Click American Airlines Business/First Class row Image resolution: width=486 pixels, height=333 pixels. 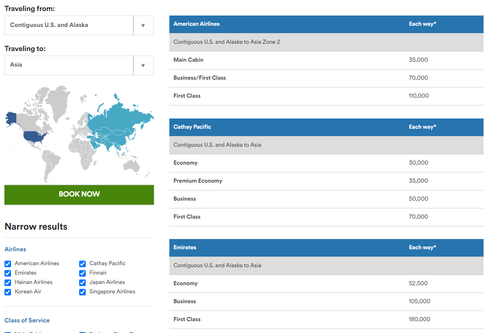point(326,78)
